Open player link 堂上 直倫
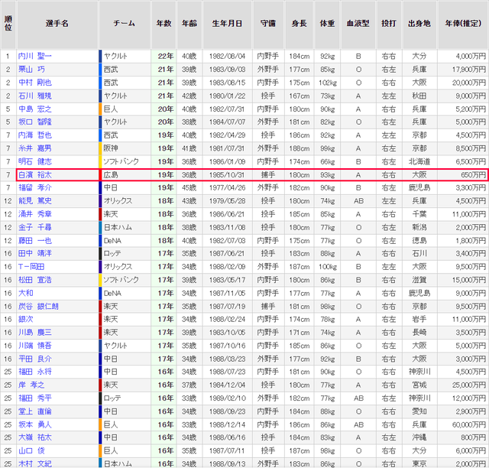The height and width of the screenshot is (468, 489). tap(35, 411)
